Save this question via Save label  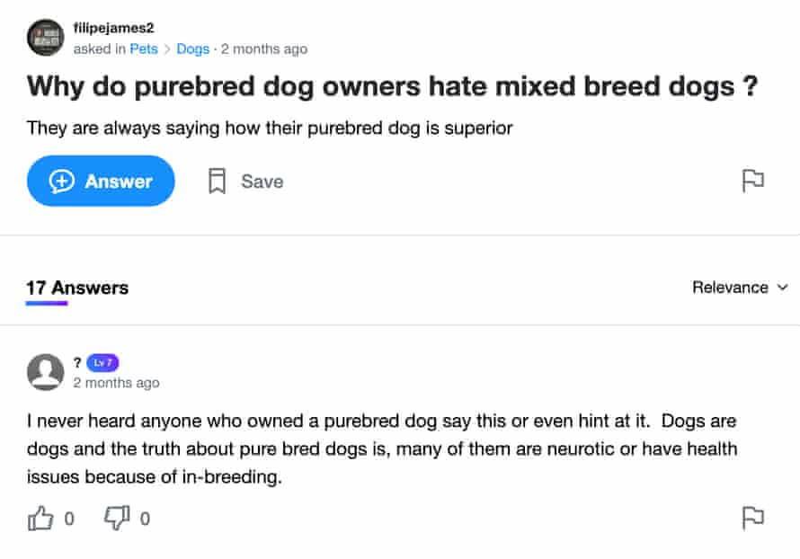pyautogui.click(x=262, y=182)
